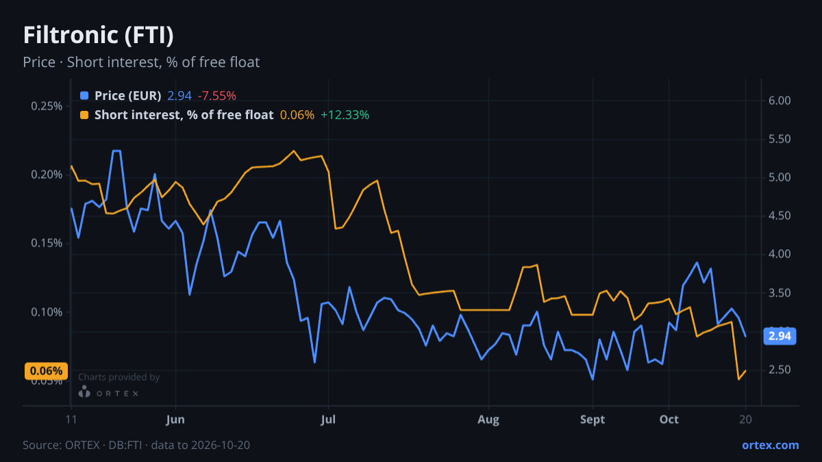Screen dimensions: 822x462
Task: Click the 0.20% left axis label
Action: tap(47, 175)
